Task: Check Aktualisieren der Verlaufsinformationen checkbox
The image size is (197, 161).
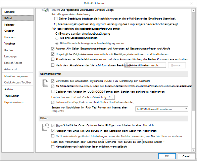Action: click(53, 59)
